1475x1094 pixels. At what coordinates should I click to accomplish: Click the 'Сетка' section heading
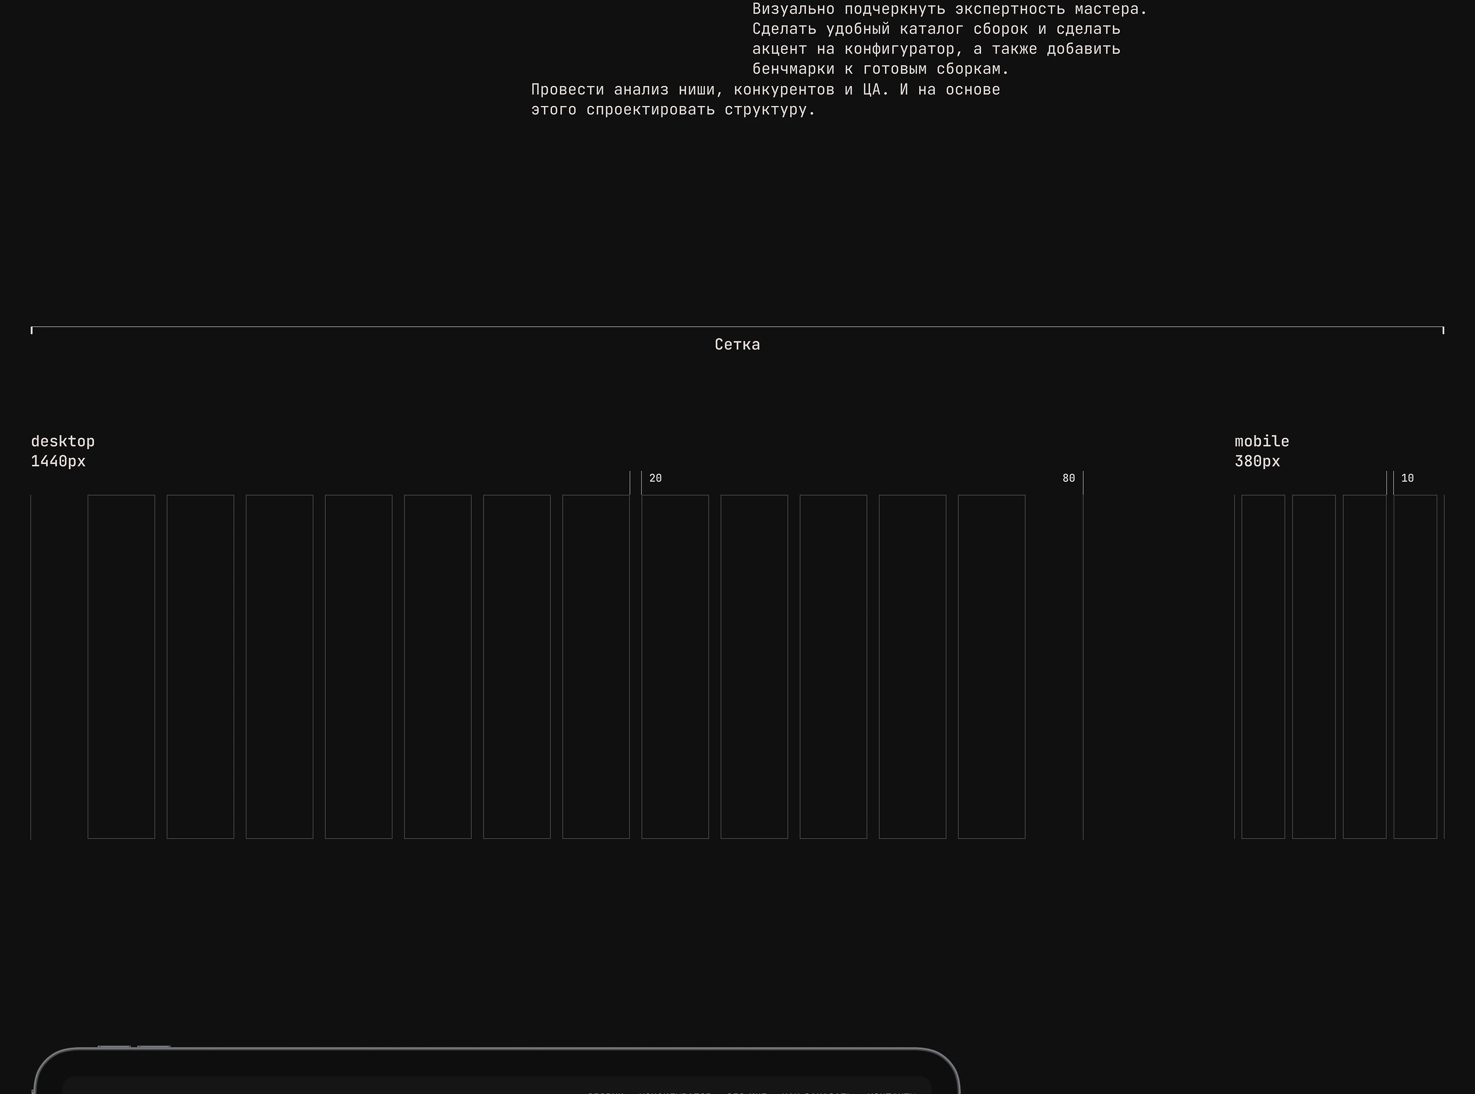[x=737, y=344]
